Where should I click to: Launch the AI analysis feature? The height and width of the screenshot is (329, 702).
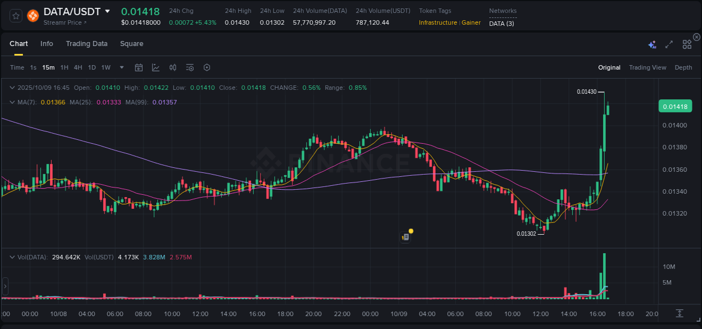[x=651, y=44]
